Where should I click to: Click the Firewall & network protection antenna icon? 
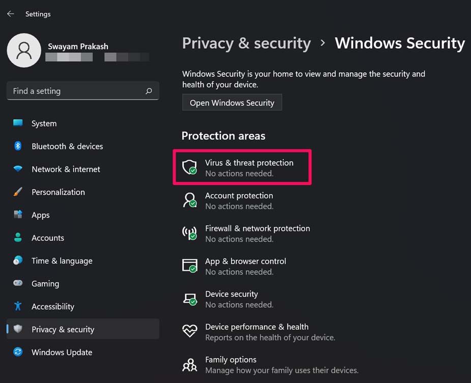click(x=189, y=233)
